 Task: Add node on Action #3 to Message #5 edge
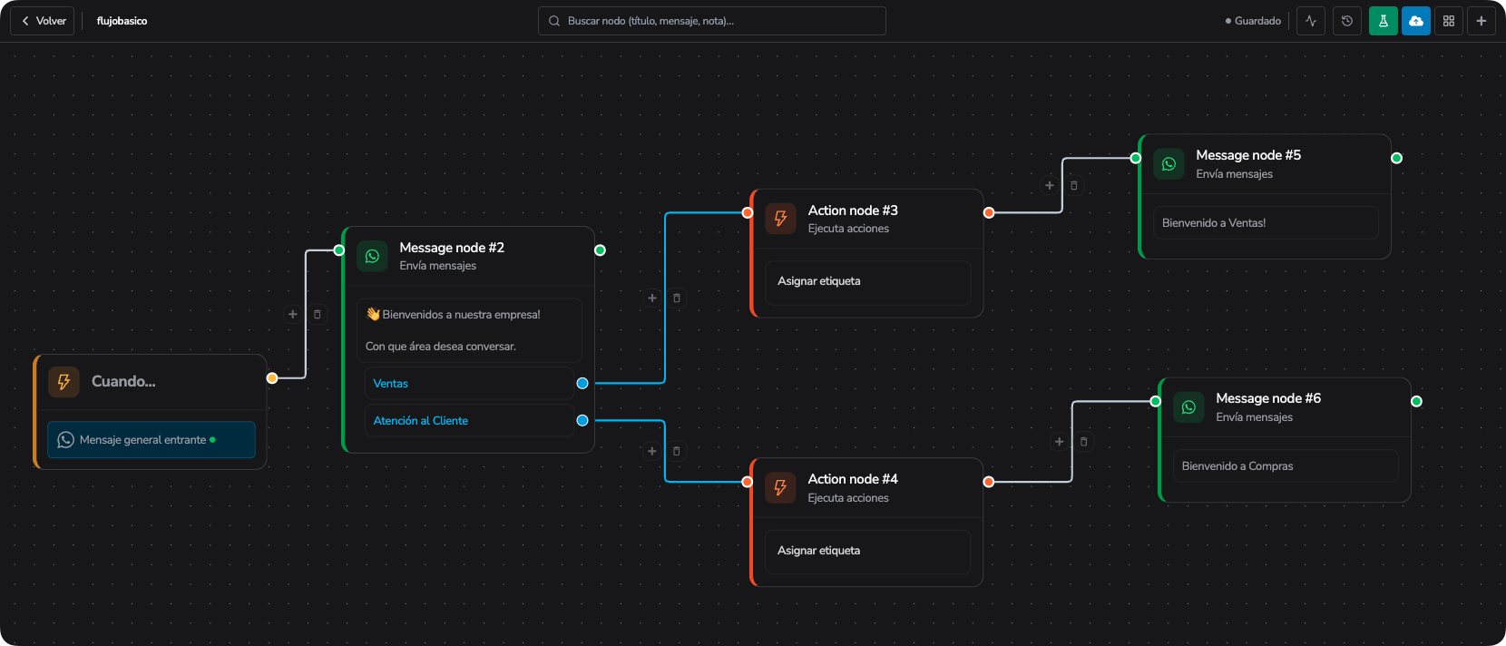(x=1050, y=185)
